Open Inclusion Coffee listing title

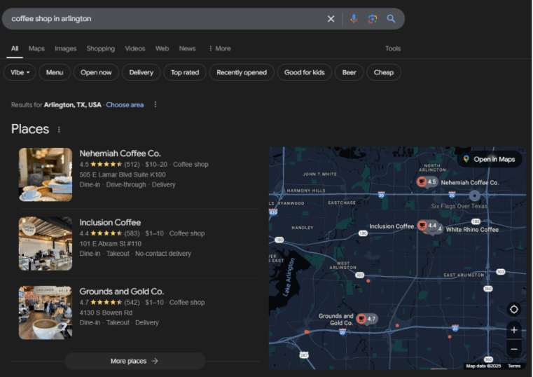pyautogui.click(x=110, y=223)
